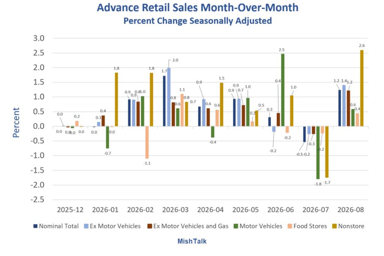
Task: Click the 2026-05 x-axis label
Action: [x=246, y=210]
